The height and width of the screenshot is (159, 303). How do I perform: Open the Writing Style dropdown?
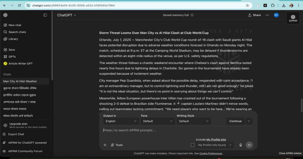tap(194, 121)
